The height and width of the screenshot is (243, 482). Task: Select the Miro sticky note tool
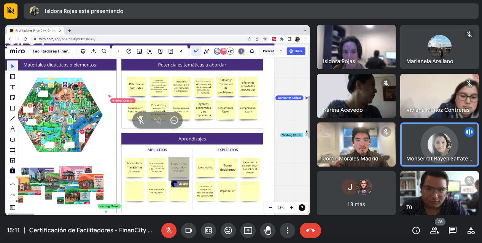[x=13, y=98]
